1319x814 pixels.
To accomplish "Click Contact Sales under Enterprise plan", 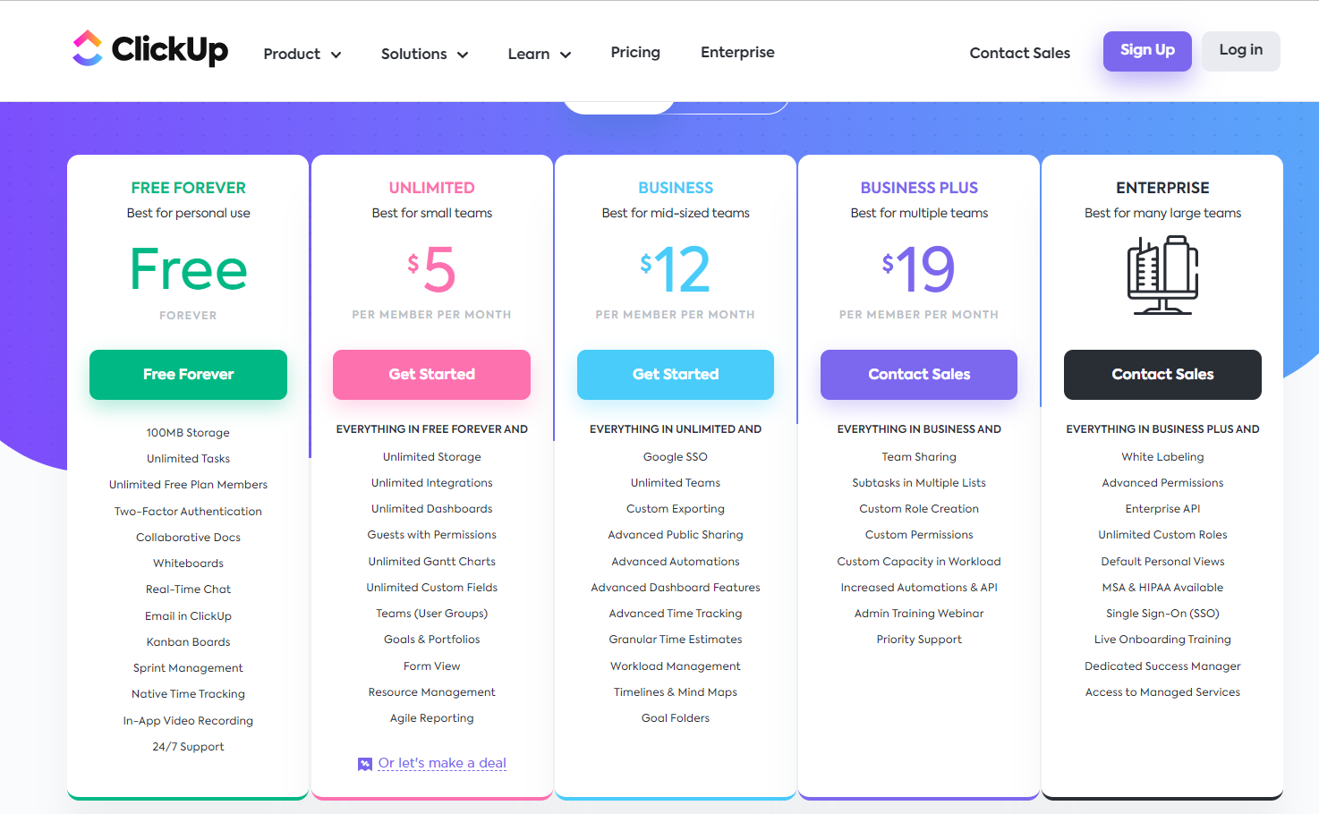I will [x=1162, y=375].
